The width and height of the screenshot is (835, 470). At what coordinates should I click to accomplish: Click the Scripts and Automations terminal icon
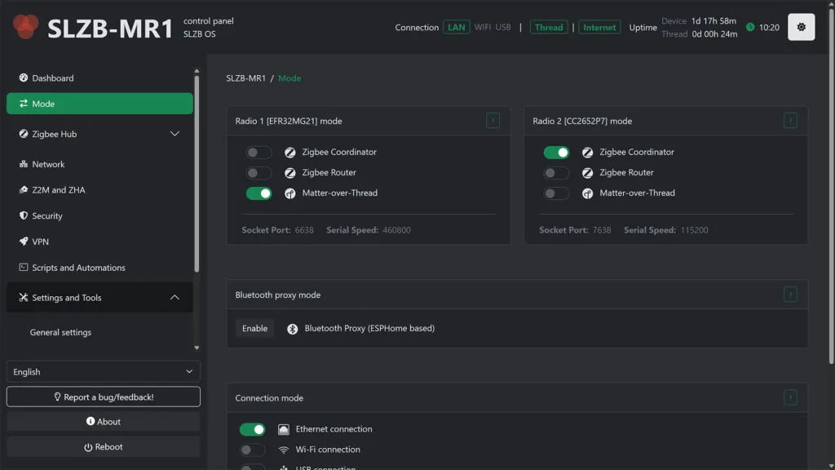click(24, 268)
